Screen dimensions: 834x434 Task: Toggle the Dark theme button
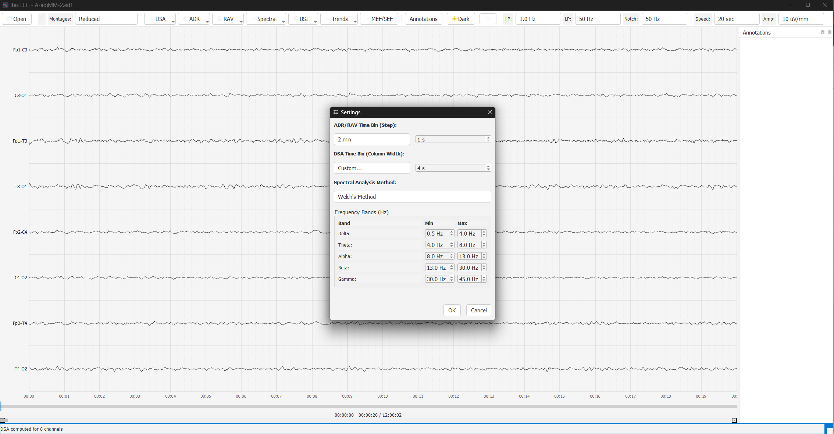(460, 19)
